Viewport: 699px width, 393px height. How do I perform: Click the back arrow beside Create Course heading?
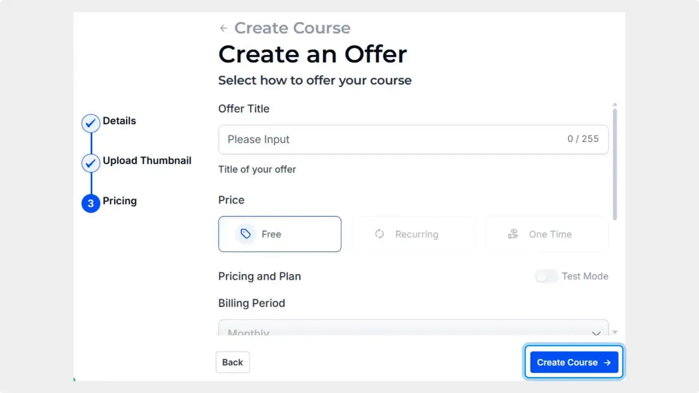[223, 27]
